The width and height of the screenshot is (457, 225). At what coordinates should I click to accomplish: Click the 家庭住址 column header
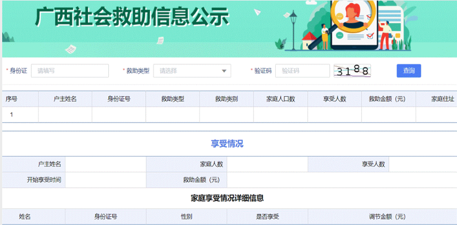442,99
